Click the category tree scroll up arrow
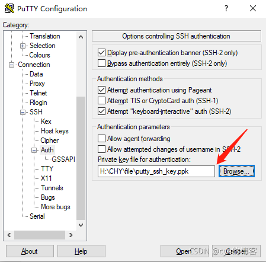Viewport: 266px width, 262px height. tap(81, 37)
